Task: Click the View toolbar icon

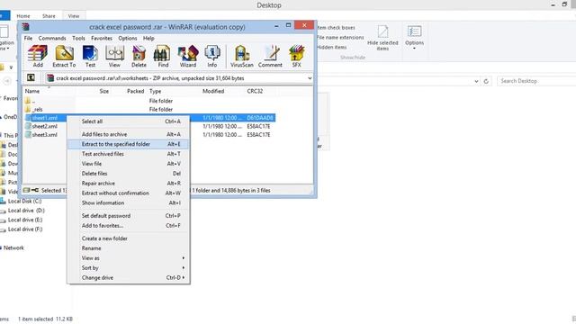Action: coord(114,56)
